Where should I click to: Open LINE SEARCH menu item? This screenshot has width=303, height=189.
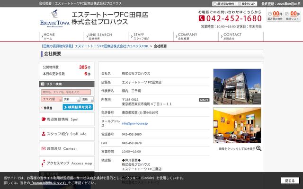(x=107, y=36)
